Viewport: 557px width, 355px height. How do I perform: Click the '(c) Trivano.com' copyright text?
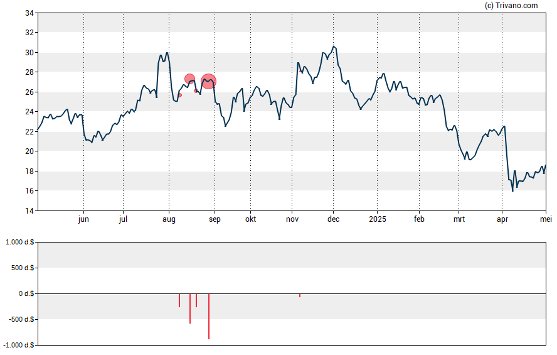click(511, 5)
